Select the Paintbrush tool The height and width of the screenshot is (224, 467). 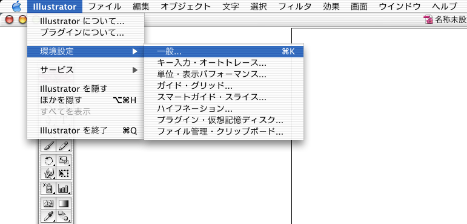click(x=48, y=146)
